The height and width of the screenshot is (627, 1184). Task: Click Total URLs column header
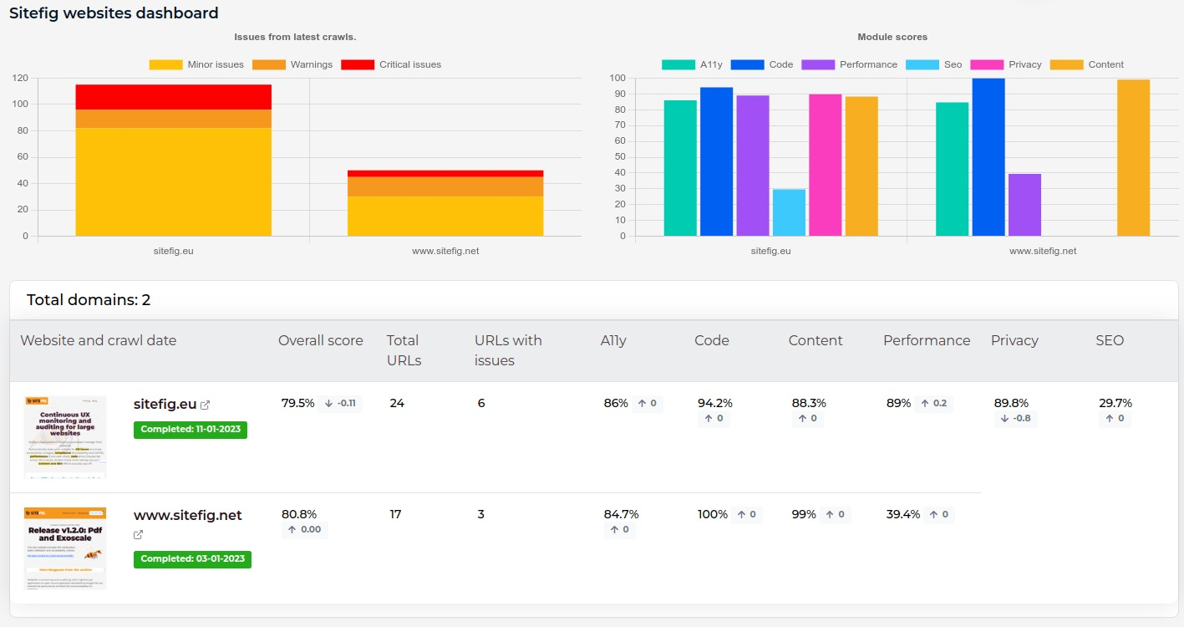coord(404,350)
